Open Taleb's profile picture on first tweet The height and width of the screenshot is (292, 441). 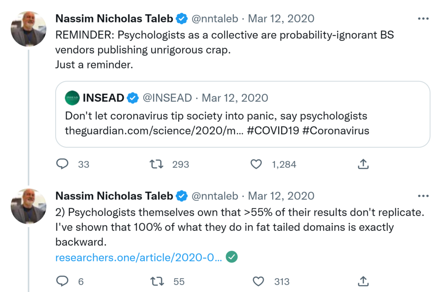[28, 28]
